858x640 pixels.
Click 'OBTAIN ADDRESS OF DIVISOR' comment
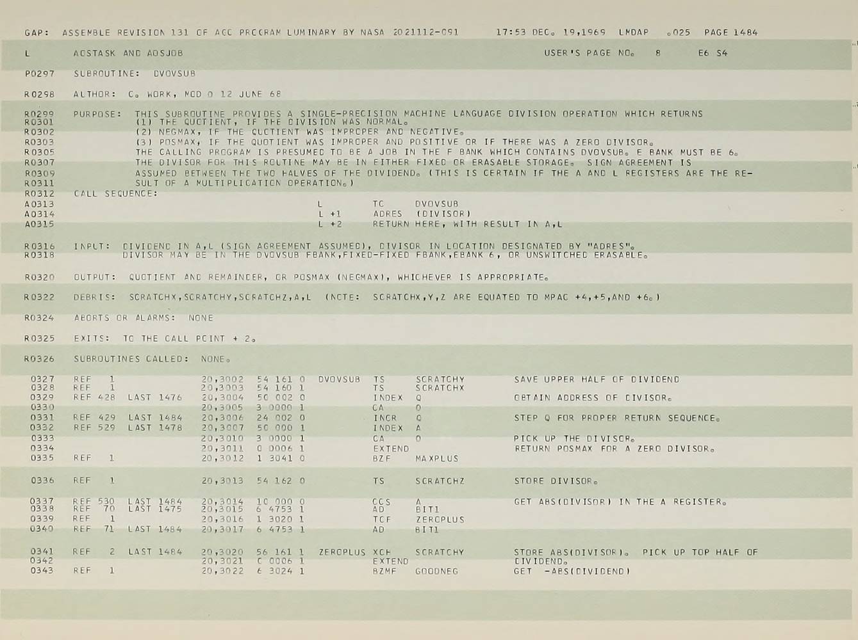click(x=593, y=397)
